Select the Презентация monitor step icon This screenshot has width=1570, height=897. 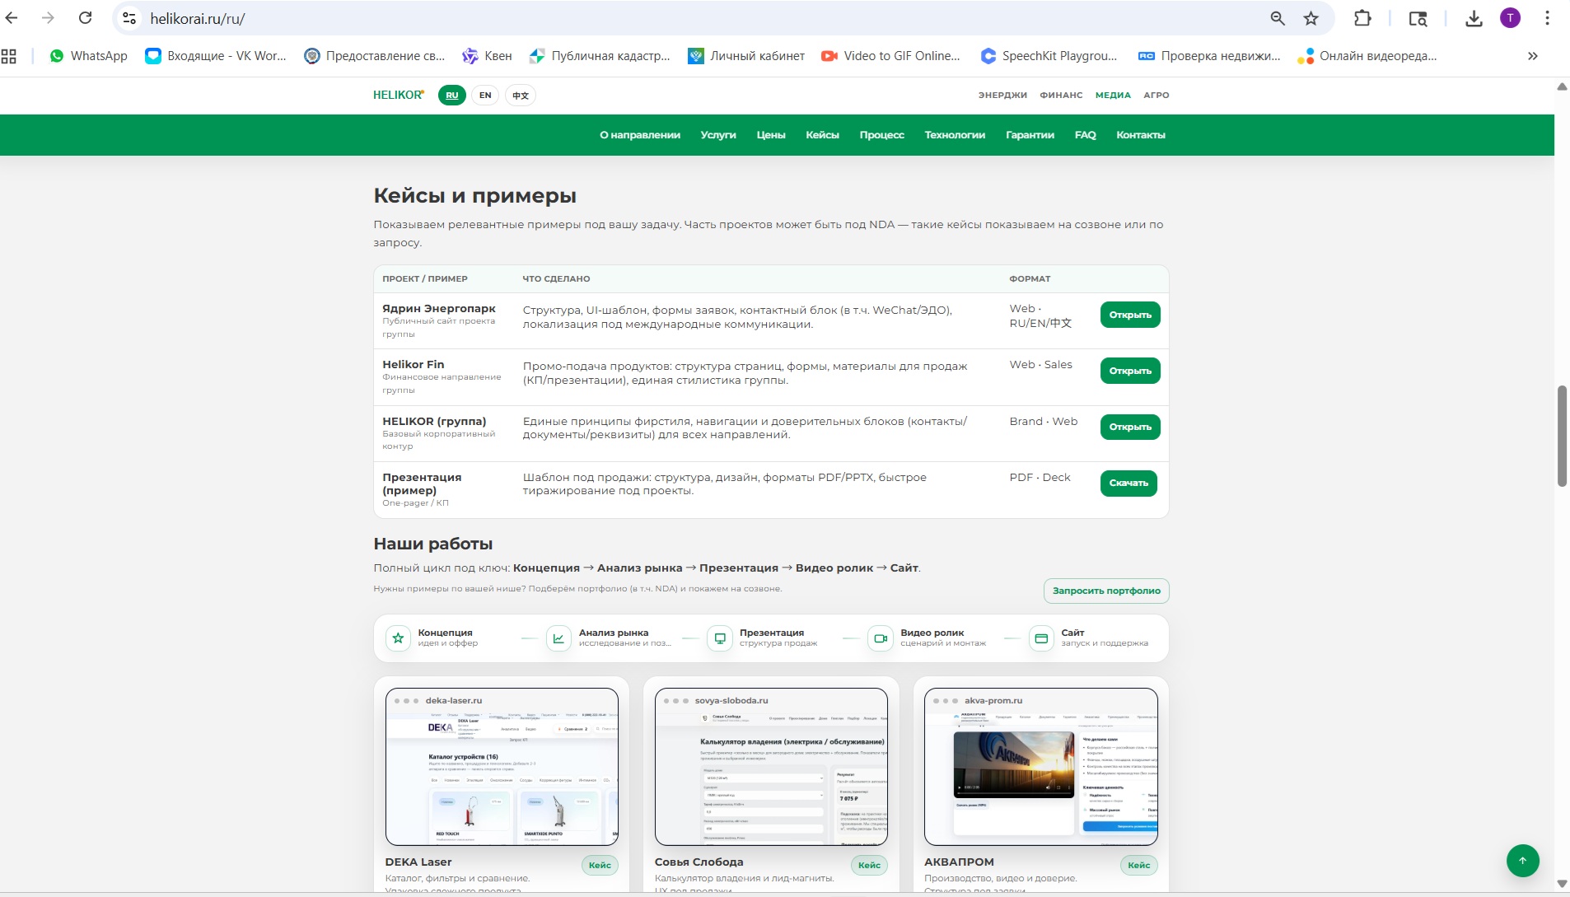pyautogui.click(x=720, y=638)
